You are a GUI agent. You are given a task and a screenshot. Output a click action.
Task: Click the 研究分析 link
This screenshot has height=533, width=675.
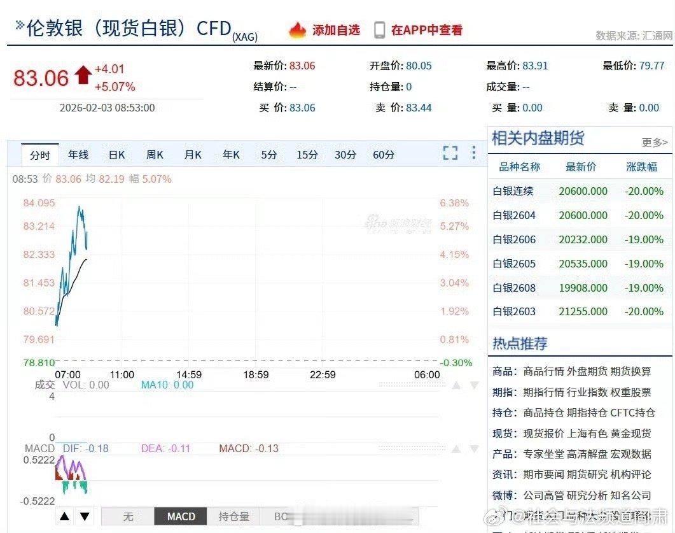click(x=587, y=495)
